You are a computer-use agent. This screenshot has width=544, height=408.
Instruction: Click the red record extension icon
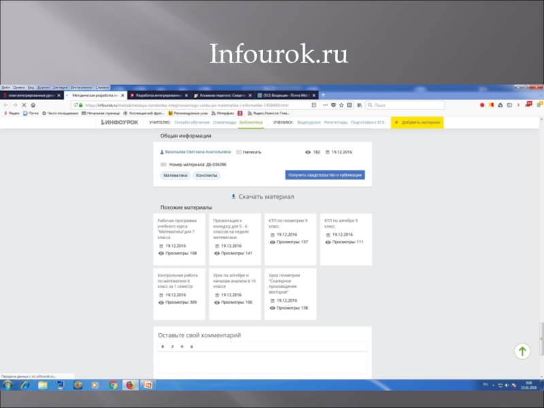482,105
